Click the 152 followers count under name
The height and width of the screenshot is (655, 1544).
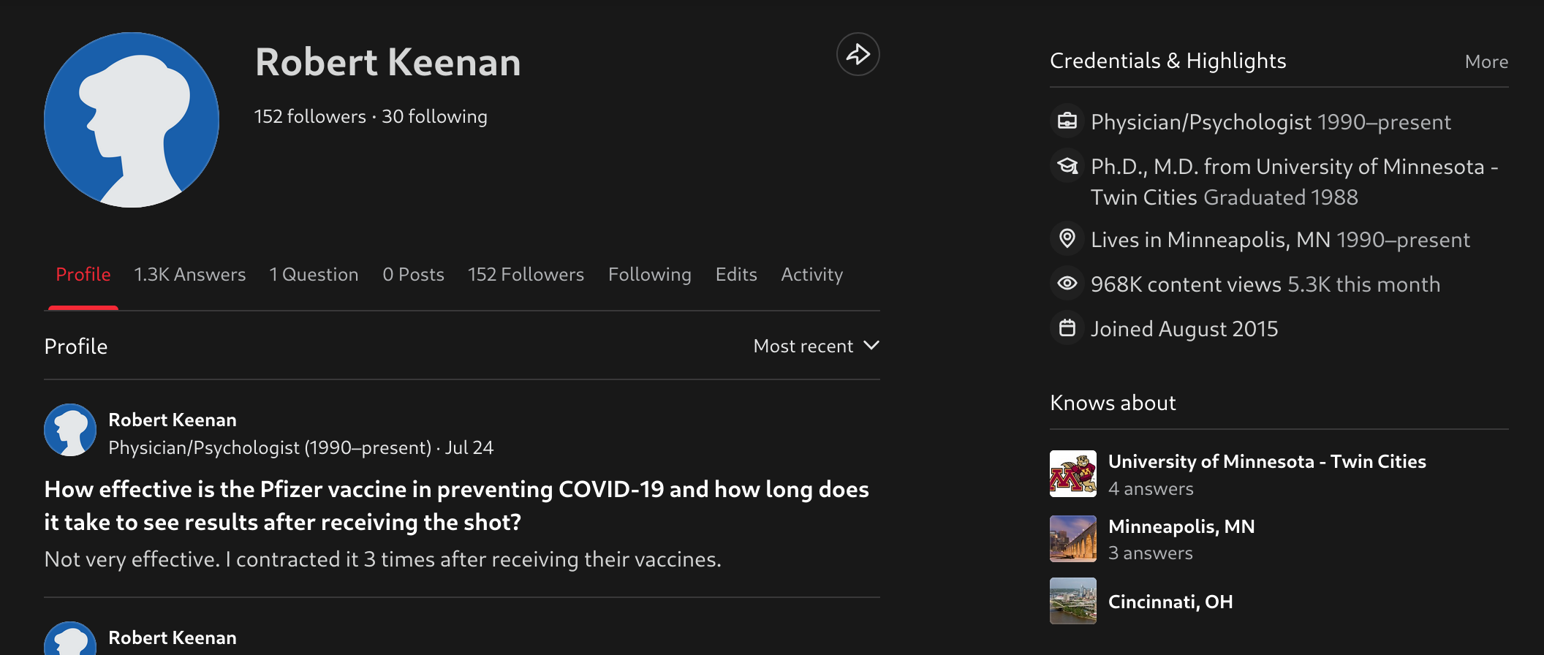pos(310,117)
